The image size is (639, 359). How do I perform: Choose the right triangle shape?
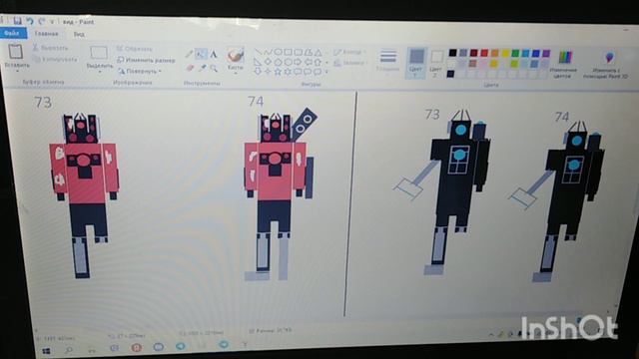(258, 62)
